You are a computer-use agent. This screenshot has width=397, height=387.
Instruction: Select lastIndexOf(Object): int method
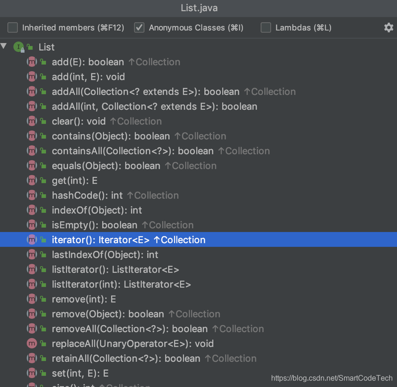click(105, 255)
